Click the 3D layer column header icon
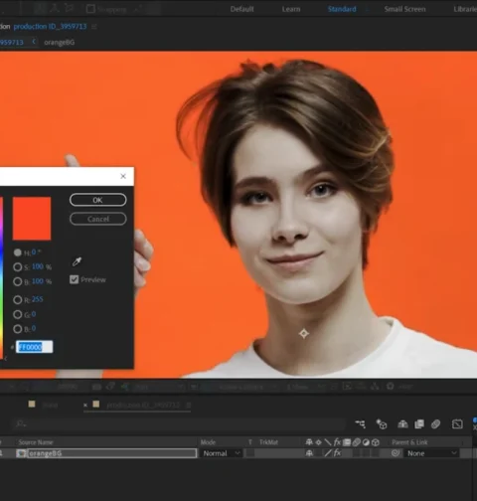The height and width of the screenshot is (501, 477). coord(376,442)
